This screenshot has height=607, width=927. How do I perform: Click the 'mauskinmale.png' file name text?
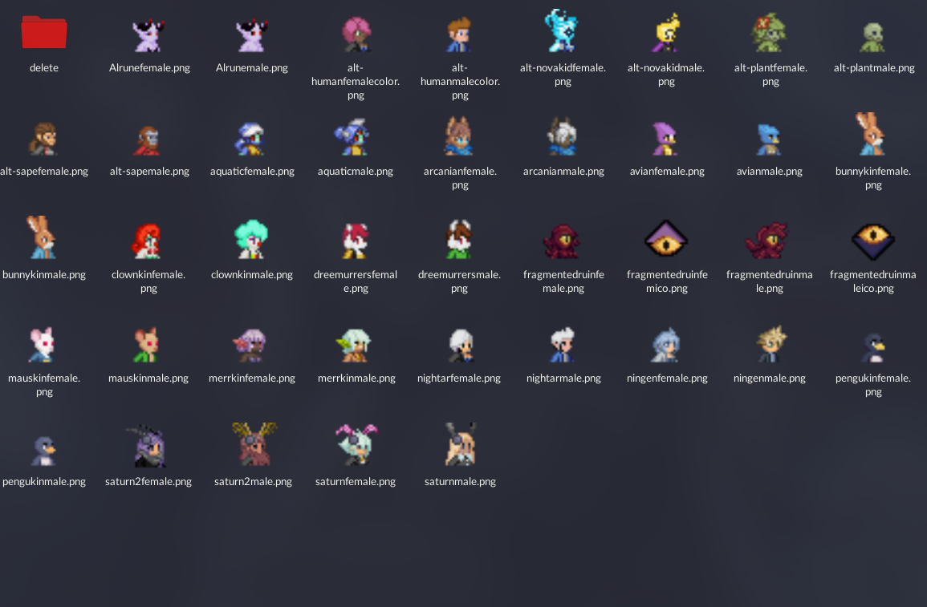tap(148, 378)
